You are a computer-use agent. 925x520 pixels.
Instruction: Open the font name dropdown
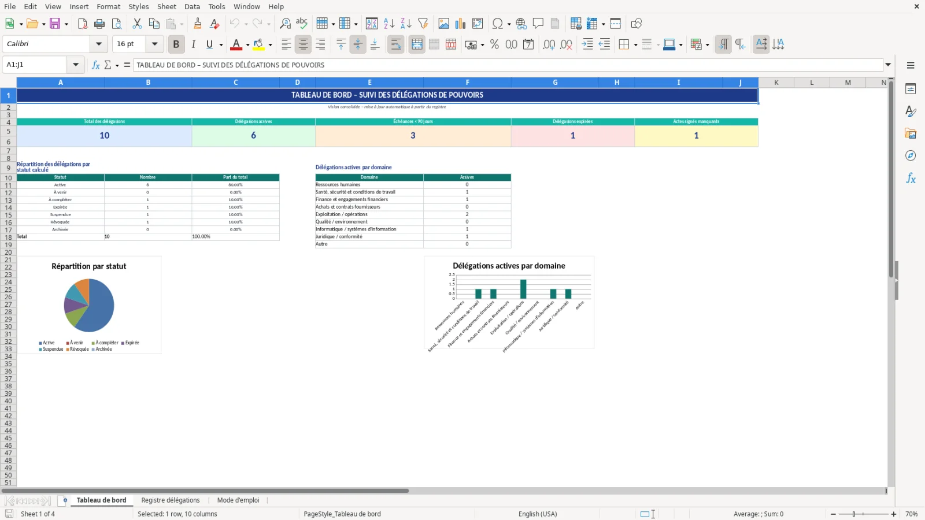99,44
